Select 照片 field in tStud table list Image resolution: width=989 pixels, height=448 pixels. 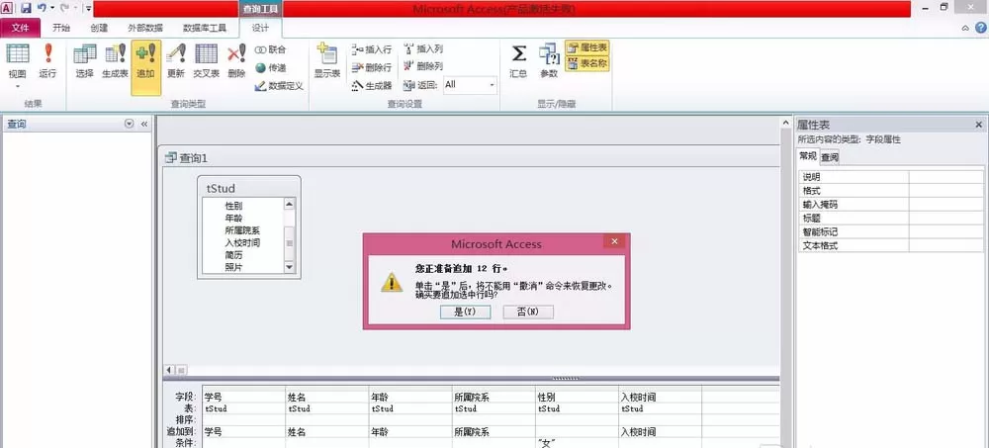point(233,267)
